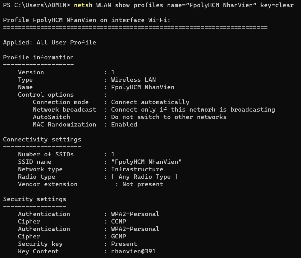Click the 'Not present' vendor extension value
Viewport: 301px width, 258px height.
[x=143, y=184]
